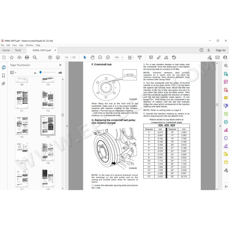Switch to the Tools tab
The height and width of the screenshot is (229, 229).
click(x=18, y=50)
